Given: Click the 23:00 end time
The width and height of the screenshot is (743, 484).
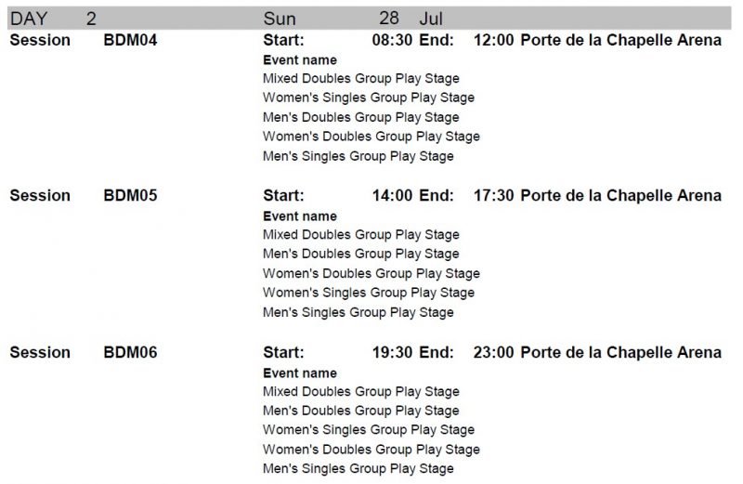Looking at the screenshot, I should pos(493,352).
